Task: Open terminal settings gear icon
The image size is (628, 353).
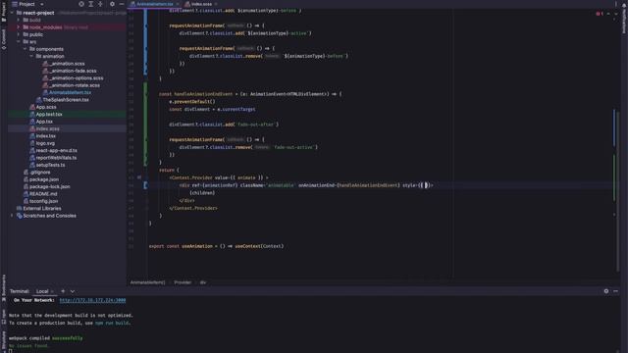Action: click(x=606, y=291)
